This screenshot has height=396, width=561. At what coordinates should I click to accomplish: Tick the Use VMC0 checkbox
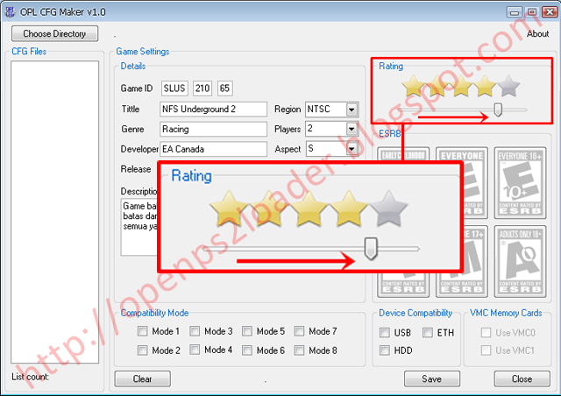[486, 333]
